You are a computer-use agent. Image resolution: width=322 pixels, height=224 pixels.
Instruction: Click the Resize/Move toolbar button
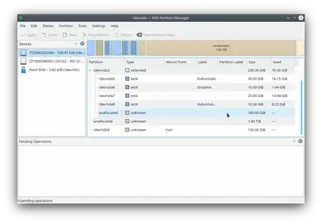[x=95, y=35]
